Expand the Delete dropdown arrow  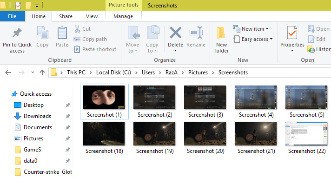coord(175,51)
